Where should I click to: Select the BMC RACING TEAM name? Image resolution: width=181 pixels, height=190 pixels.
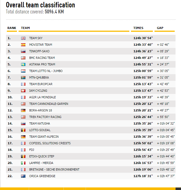(x=42, y=58)
